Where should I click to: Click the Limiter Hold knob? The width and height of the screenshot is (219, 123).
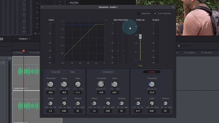pos(152,104)
